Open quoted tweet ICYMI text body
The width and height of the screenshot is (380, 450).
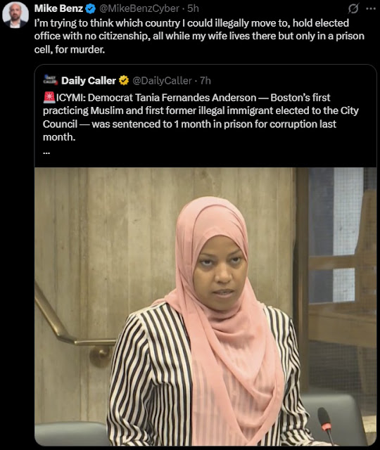click(x=201, y=117)
